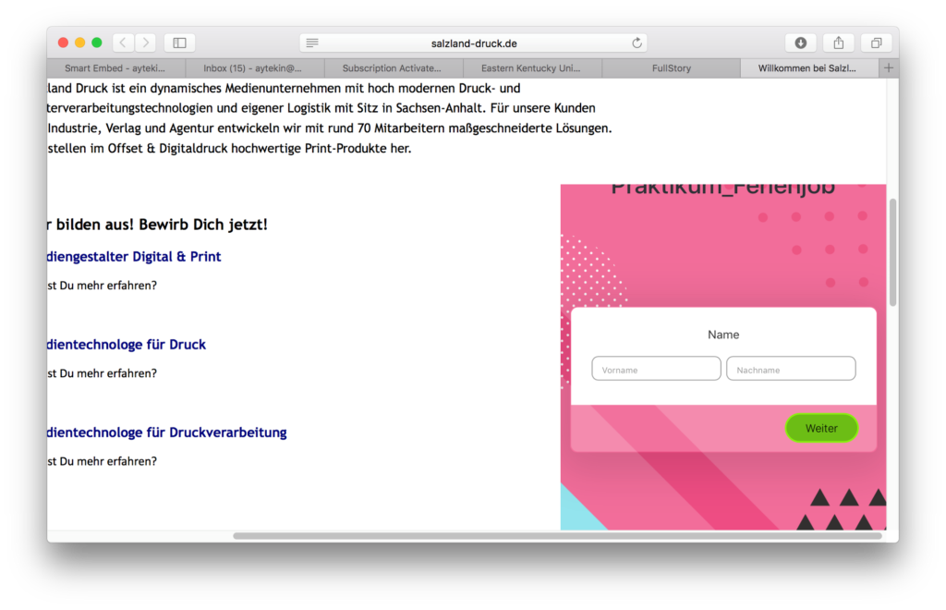
Task: Add a new tab with plus button
Action: click(x=889, y=68)
